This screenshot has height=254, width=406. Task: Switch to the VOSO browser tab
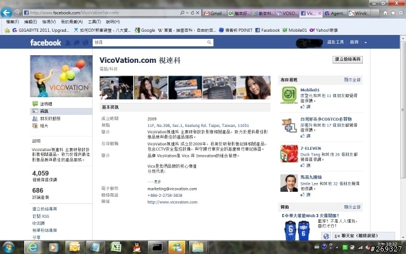click(287, 13)
